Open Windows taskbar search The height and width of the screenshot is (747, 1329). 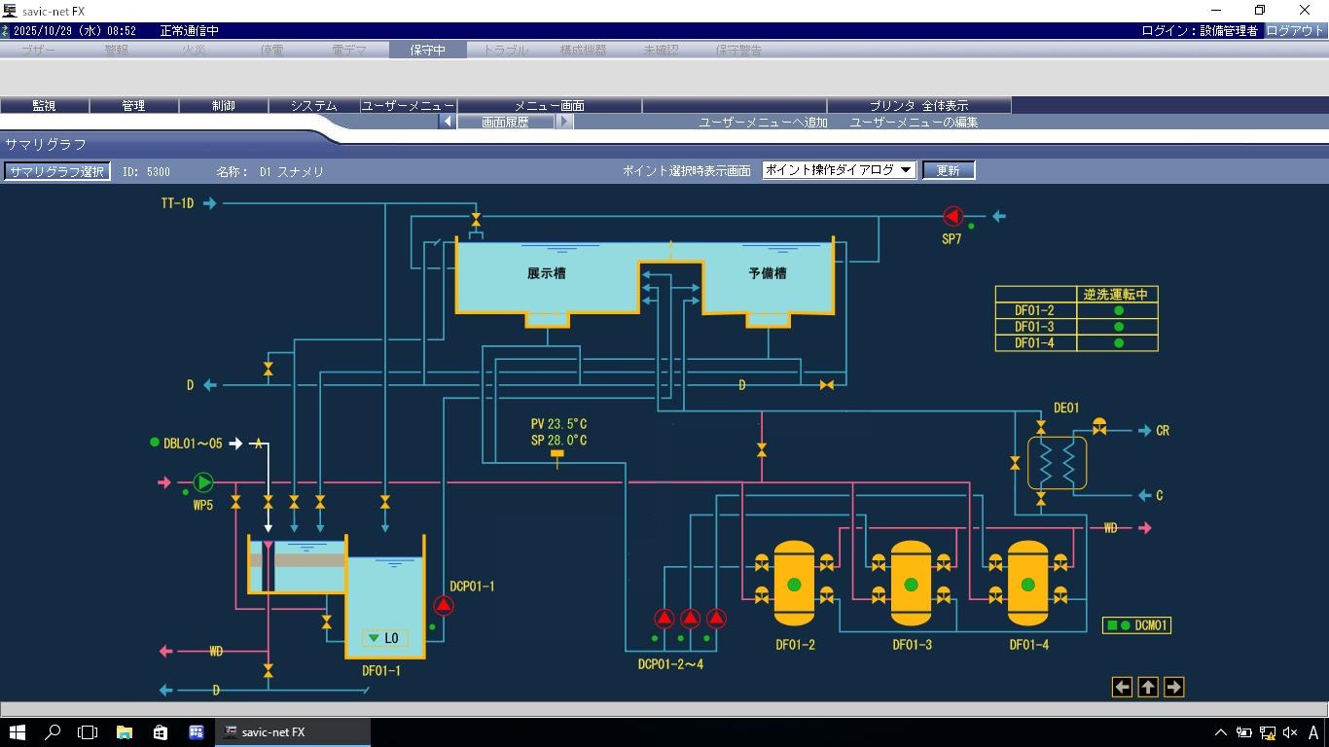53,732
